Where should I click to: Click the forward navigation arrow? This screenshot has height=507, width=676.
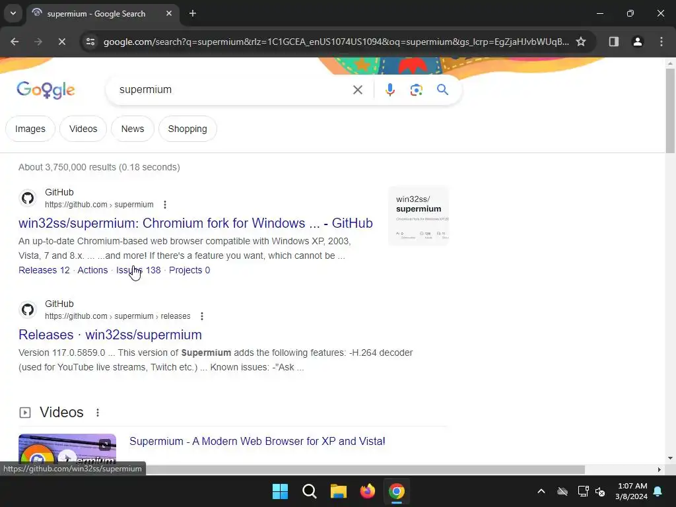[x=38, y=42]
